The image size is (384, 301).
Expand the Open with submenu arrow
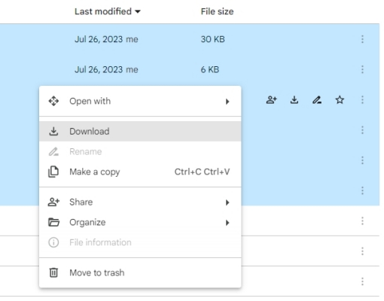click(227, 102)
